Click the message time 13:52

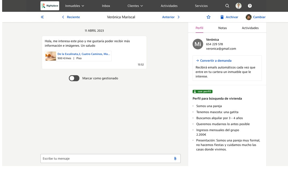coord(141,65)
